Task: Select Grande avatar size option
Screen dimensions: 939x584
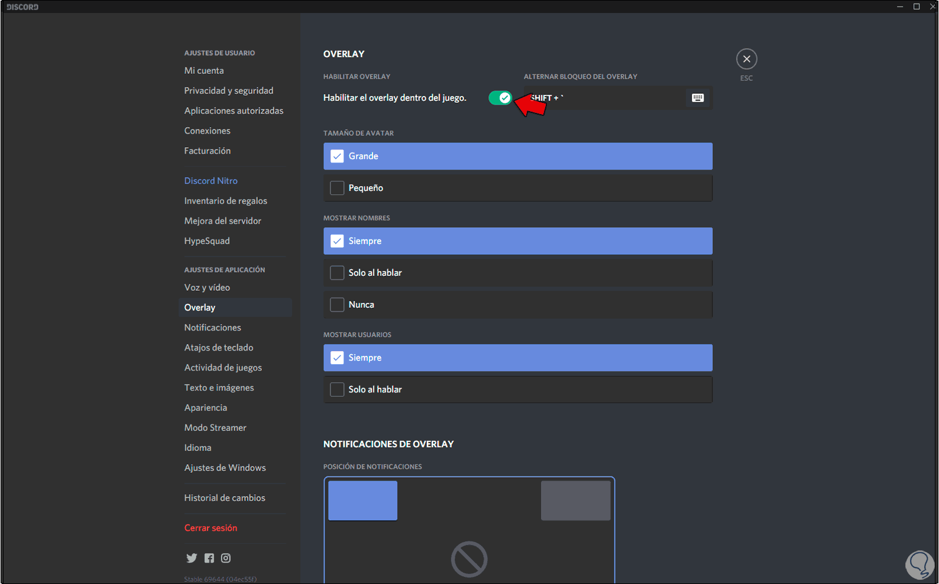Action: [518, 156]
